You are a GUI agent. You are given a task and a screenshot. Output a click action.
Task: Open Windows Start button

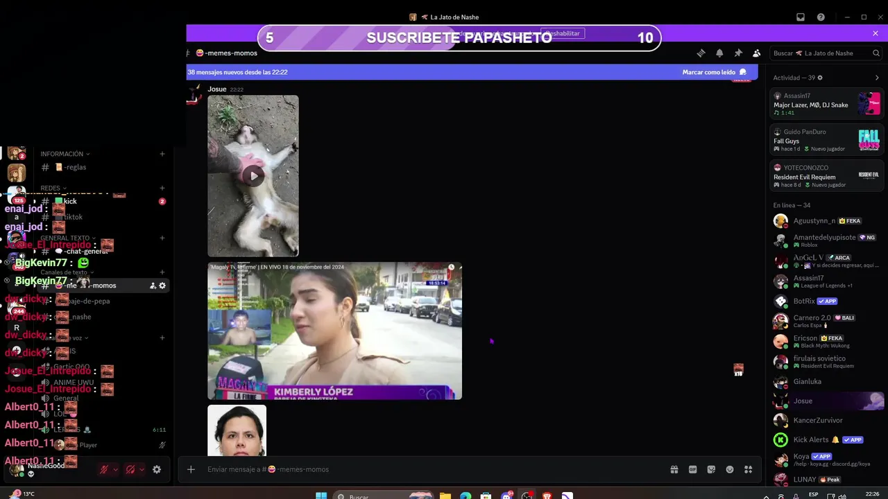tap(321, 496)
